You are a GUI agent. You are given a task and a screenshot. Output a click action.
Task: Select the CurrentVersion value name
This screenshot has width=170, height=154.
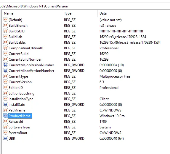point(20,82)
